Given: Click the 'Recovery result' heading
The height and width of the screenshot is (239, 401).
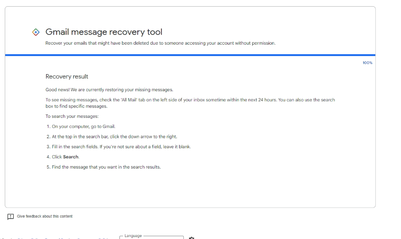Looking at the screenshot, I should 67,76.
